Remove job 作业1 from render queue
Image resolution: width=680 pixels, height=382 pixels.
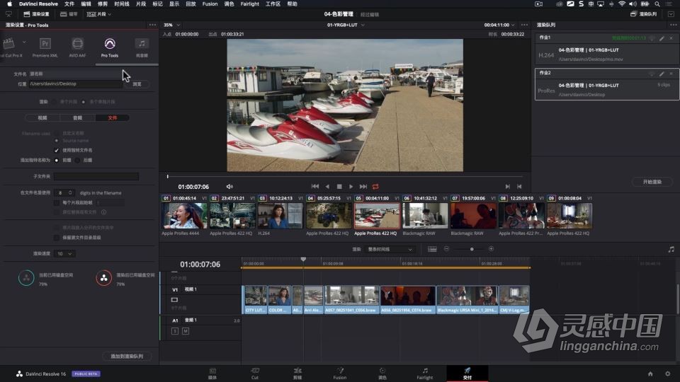point(671,38)
